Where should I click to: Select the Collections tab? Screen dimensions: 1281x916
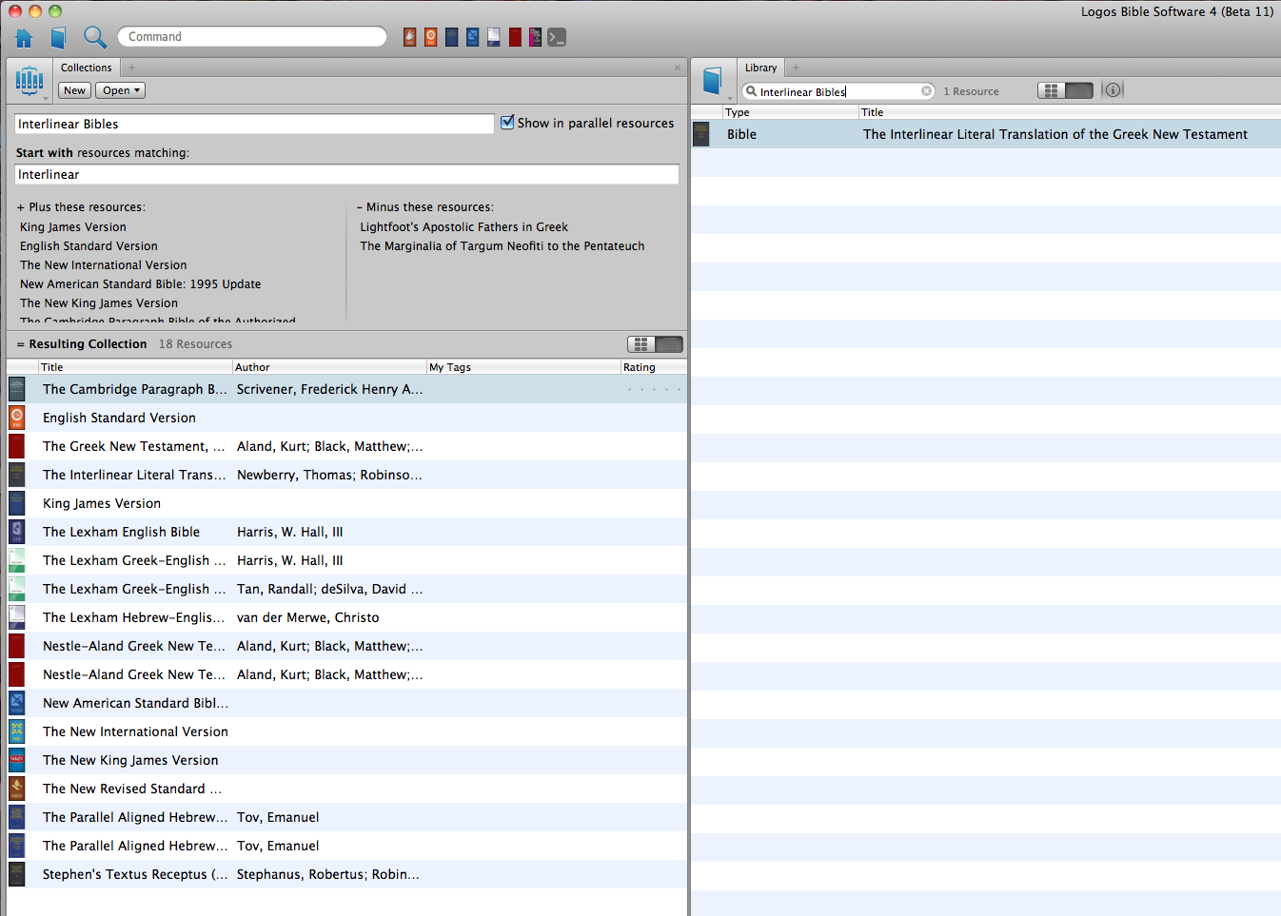pyautogui.click(x=86, y=68)
